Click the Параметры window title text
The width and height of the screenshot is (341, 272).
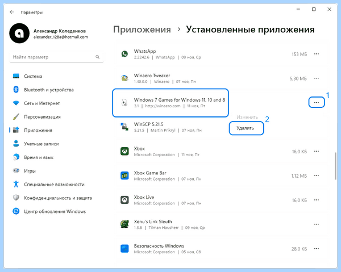click(31, 12)
